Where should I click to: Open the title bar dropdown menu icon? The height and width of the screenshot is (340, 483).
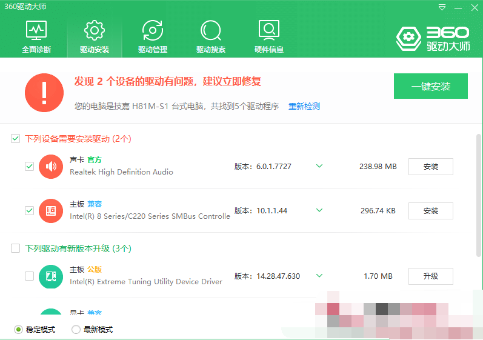442,8
